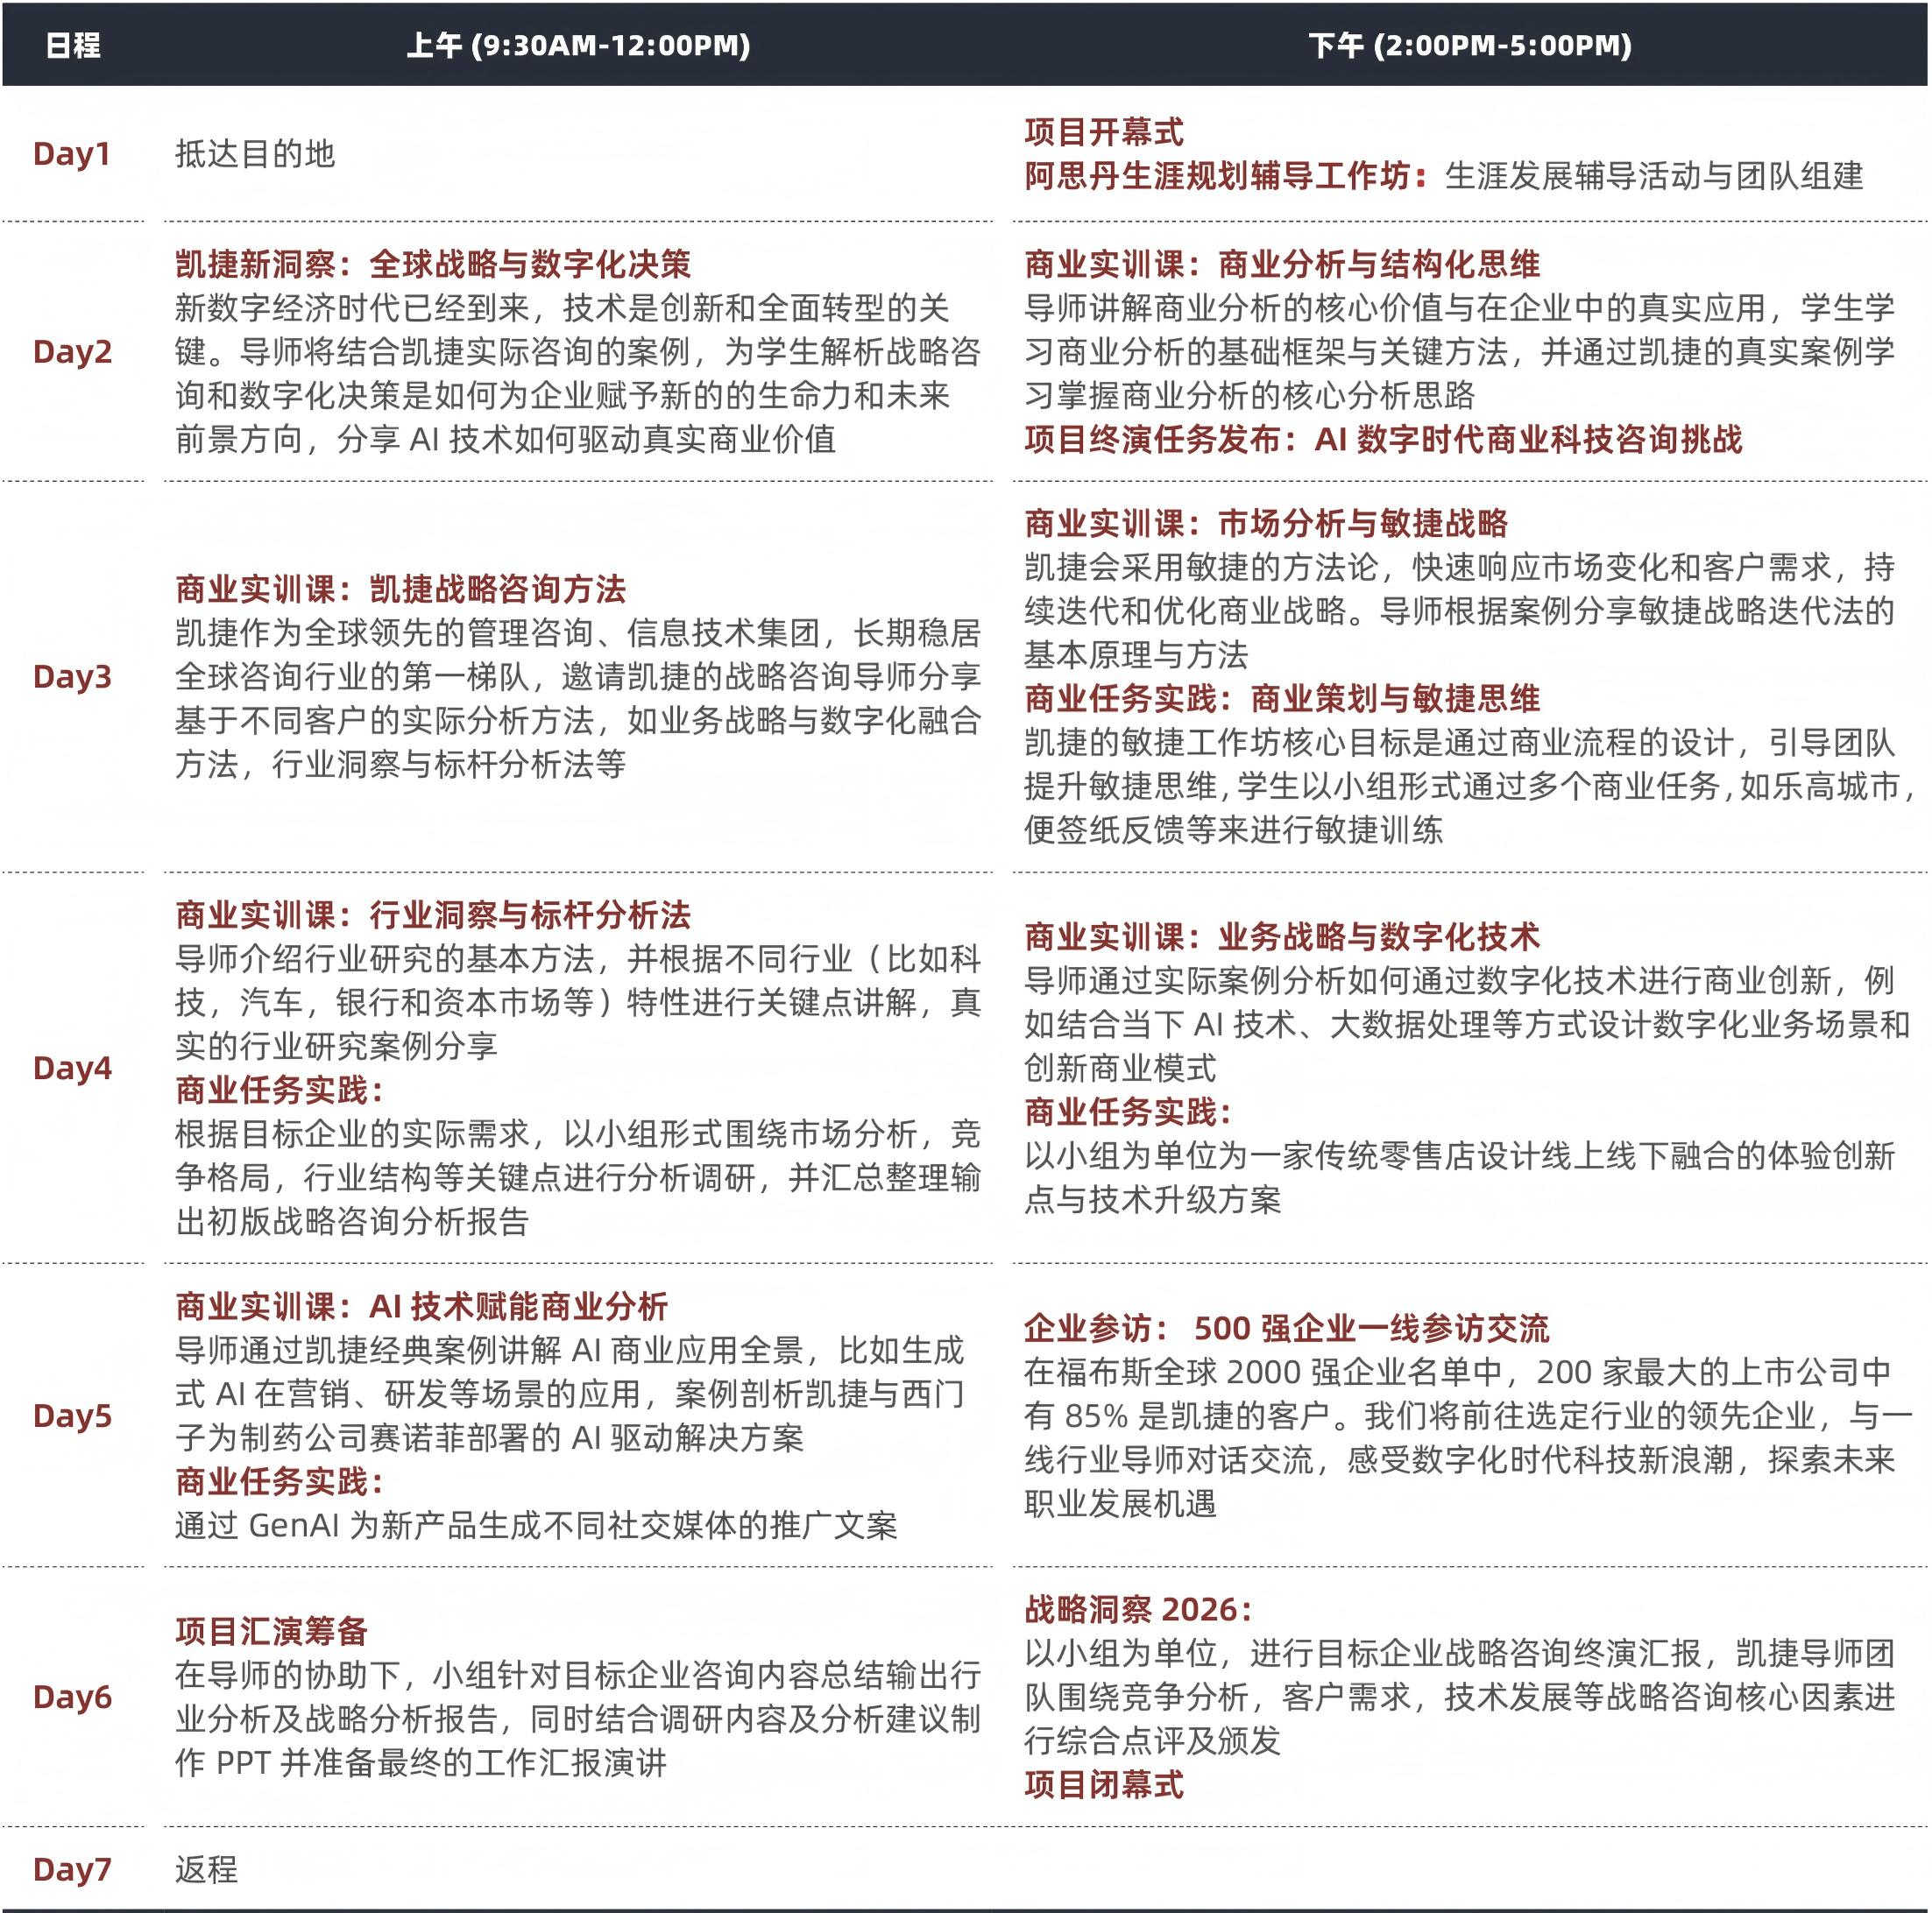This screenshot has height=1913, width=1932.
Task: Click 企业参访 500 强企业一线参访交流 heading
Action: [1286, 1330]
